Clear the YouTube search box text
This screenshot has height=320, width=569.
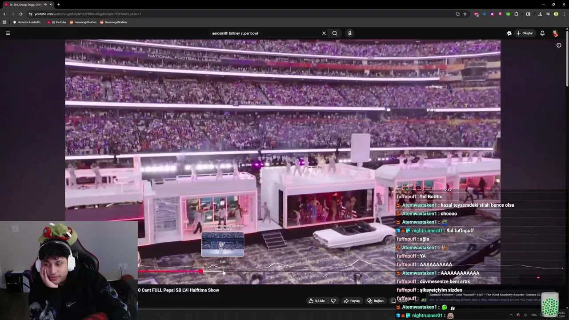[x=324, y=33]
